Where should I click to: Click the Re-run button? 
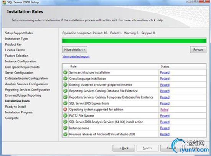pyautogui.click(x=198, y=49)
